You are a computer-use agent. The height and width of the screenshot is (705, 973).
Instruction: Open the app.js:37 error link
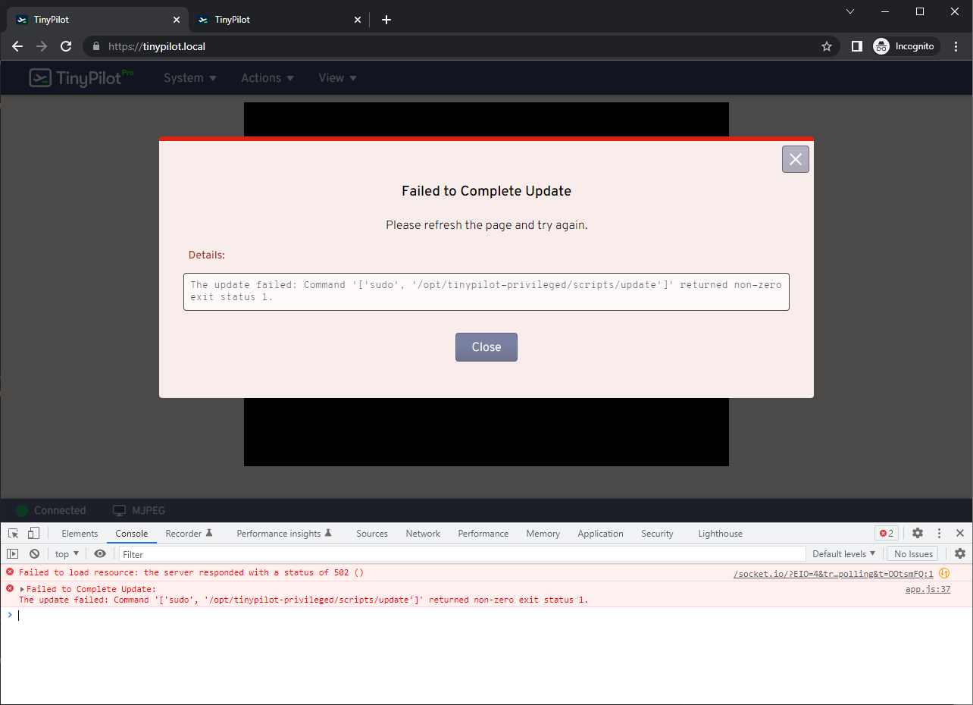pyautogui.click(x=928, y=589)
